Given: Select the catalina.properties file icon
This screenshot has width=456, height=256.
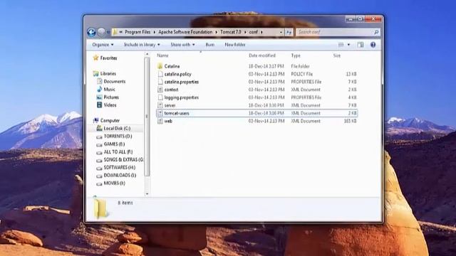Looking at the screenshot, I should tap(160, 82).
